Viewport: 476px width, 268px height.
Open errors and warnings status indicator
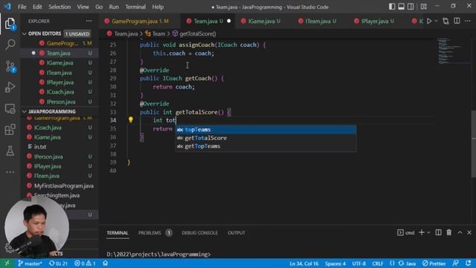point(85,263)
